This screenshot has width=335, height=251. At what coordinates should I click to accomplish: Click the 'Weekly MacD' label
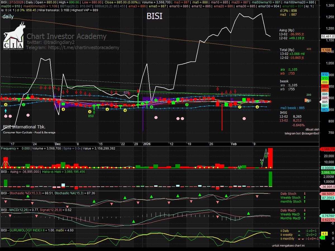(290, 214)
